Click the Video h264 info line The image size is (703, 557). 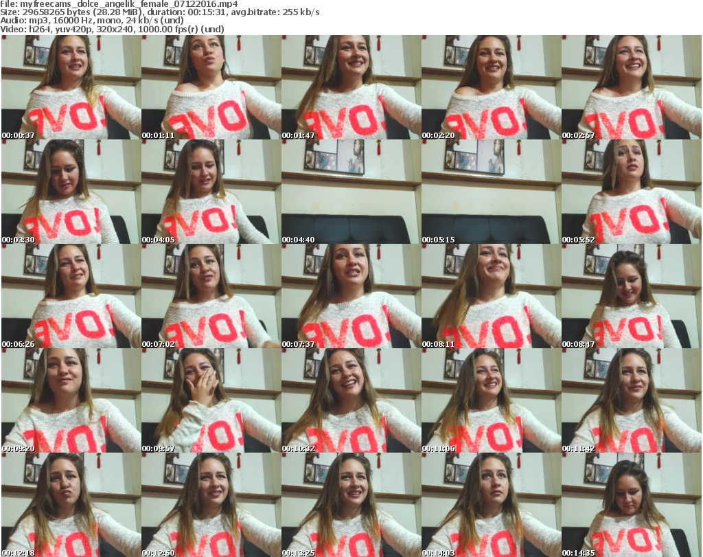[x=112, y=29]
